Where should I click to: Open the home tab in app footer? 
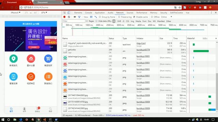click(x=11, y=110)
